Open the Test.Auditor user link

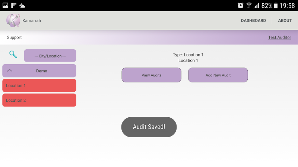pyautogui.click(x=279, y=37)
